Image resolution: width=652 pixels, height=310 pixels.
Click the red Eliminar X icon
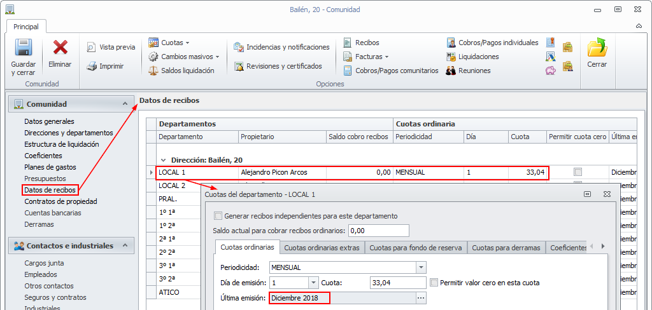pos(60,48)
